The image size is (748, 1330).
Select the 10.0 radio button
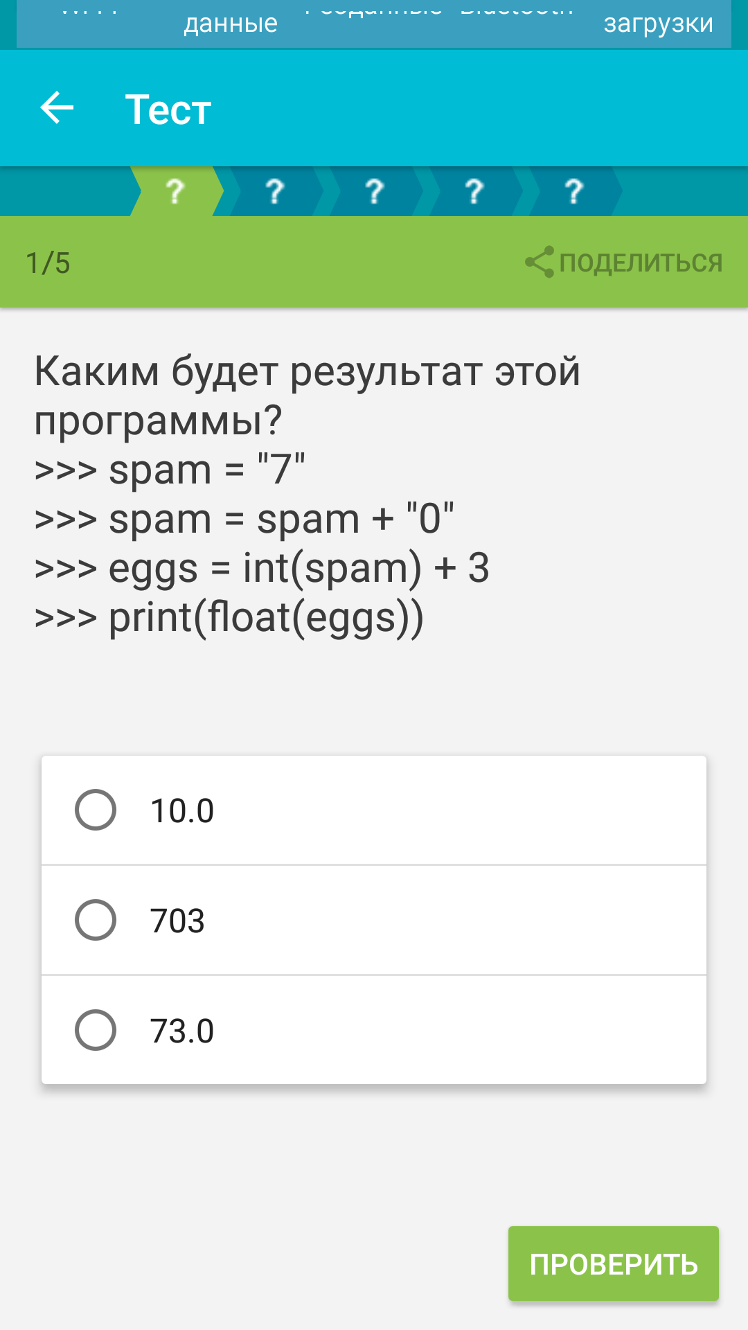pos(96,810)
